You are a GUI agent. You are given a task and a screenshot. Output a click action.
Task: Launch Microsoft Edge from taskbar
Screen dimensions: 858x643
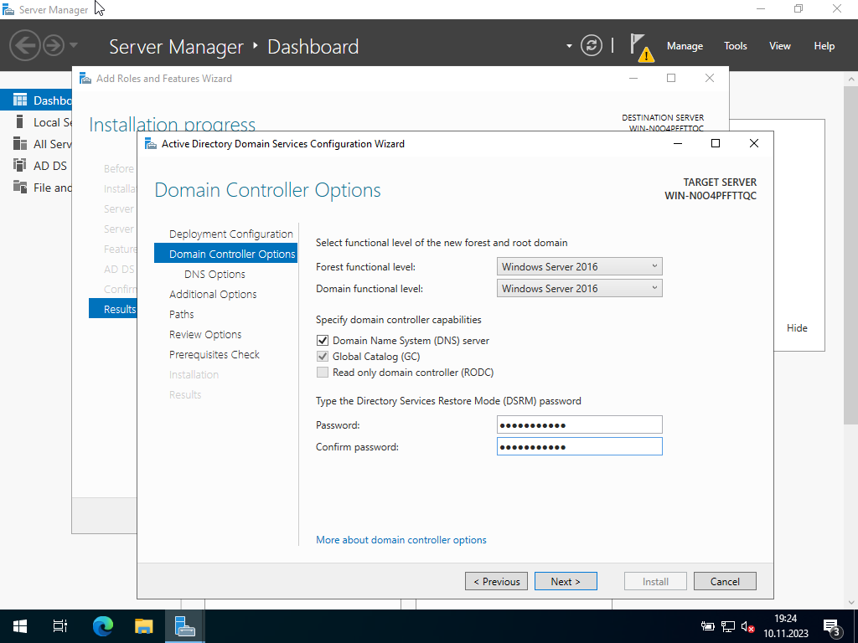102,626
